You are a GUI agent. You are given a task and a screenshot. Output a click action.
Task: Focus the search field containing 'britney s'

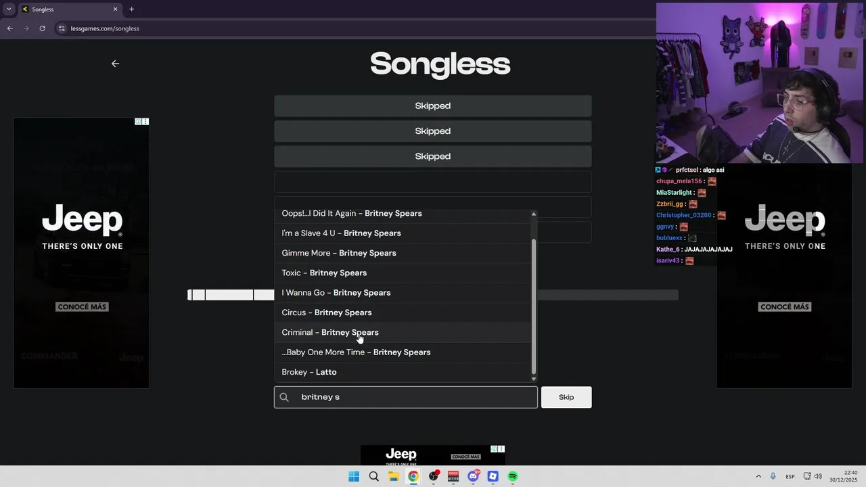(x=406, y=397)
